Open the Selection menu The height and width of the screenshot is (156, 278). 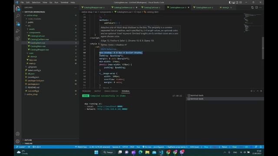[x=36, y=3]
